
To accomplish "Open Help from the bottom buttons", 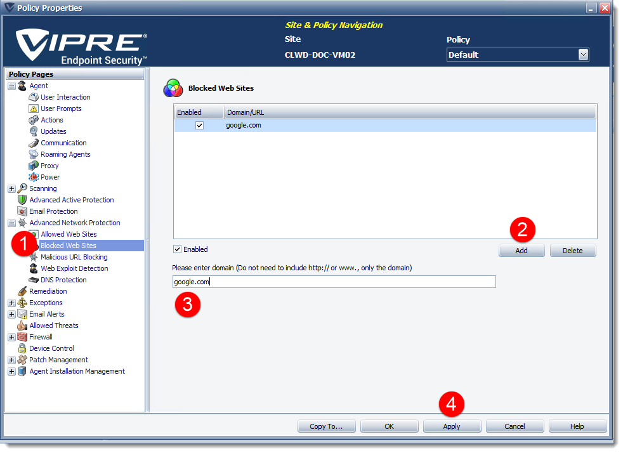I will (577, 426).
